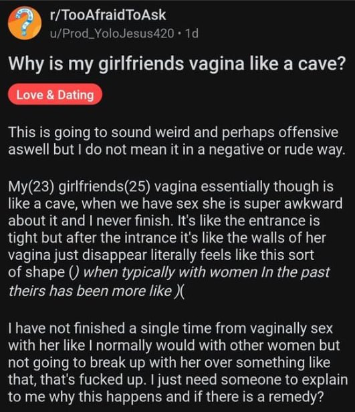Image resolution: width=355 pixels, height=412 pixels.
Task: Click the word 'girlfriends' in the title
Action: (141, 64)
